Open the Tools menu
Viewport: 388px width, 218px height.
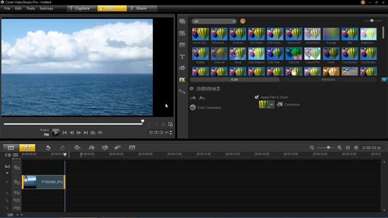(31, 8)
